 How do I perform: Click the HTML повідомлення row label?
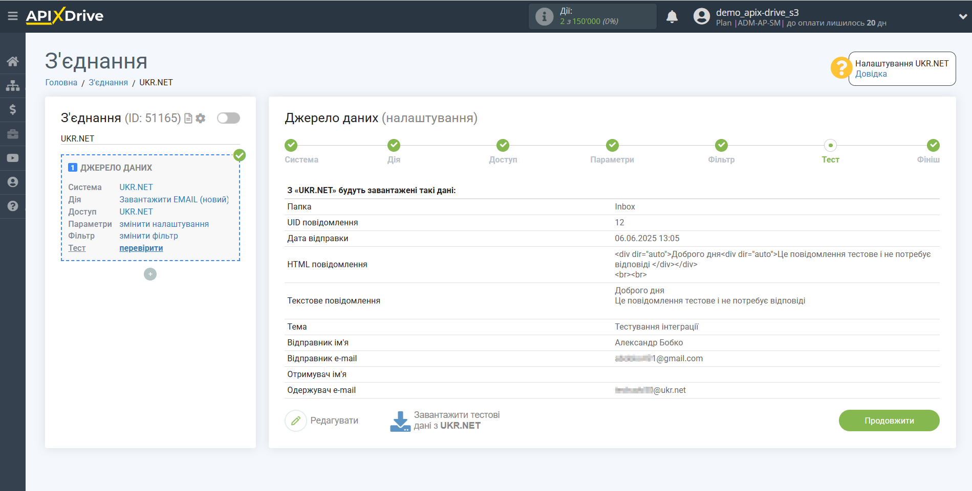pos(327,264)
